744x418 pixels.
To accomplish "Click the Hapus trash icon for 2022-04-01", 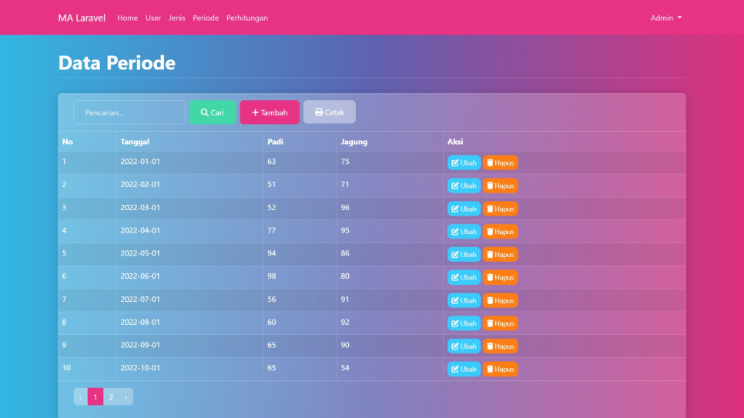I will click(x=490, y=232).
